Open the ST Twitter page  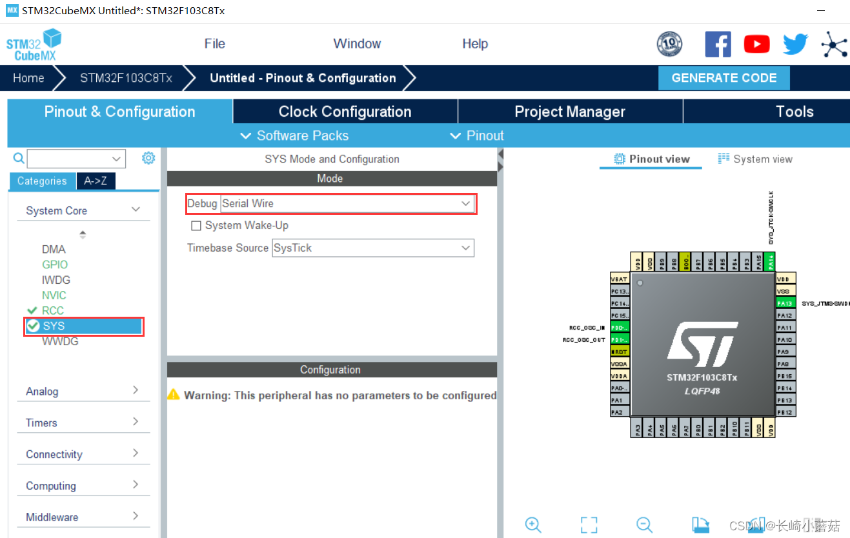(x=795, y=44)
